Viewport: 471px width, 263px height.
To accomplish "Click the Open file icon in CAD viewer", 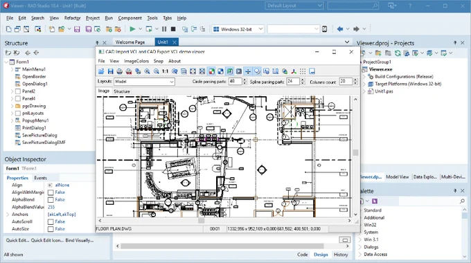I will 101,71.
